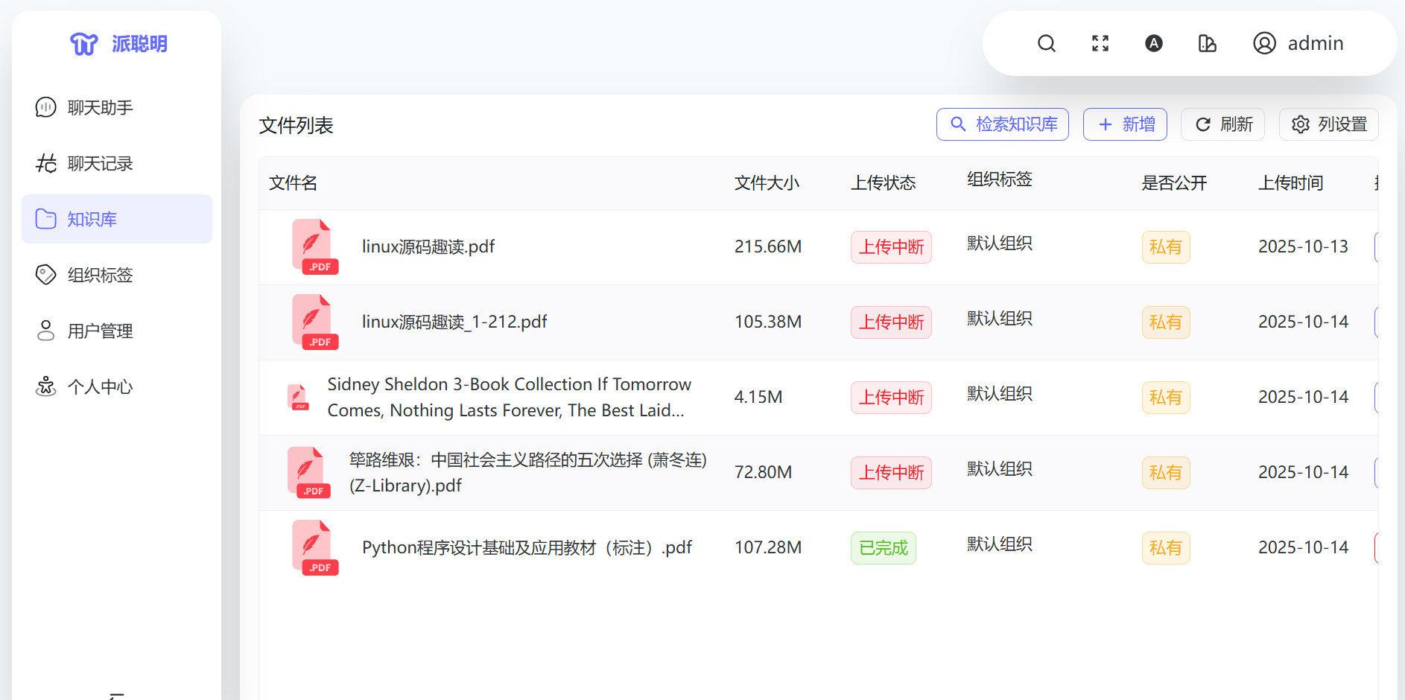
Task: Click the 检索知识库 button
Action: 1003,124
